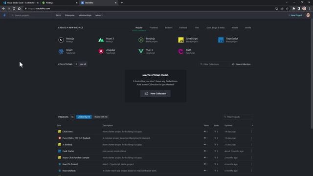The width and height of the screenshot is (313, 176).
Task: Switch to the Fullstack tab
Action: (183, 27)
